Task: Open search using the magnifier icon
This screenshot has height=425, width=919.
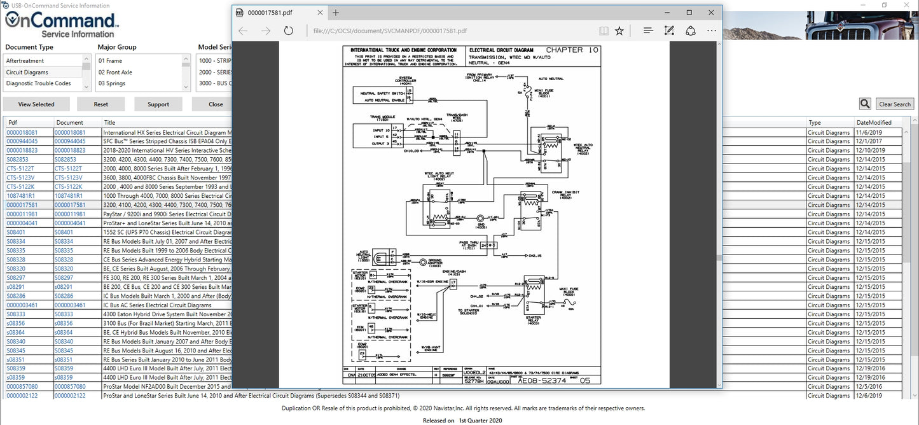Action: (x=865, y=103)
